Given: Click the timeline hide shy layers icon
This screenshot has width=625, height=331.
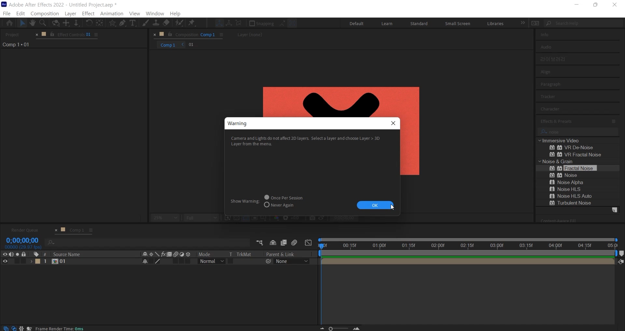Looking at the screenshot, I should tap(273, 243).
